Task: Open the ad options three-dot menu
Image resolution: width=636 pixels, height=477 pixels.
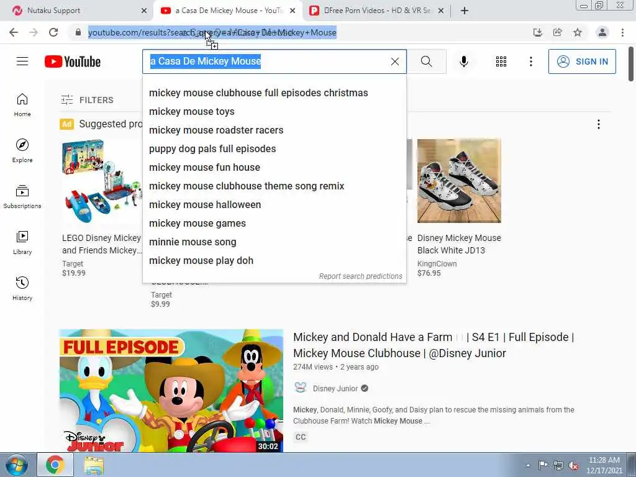Action: [598, 124]
